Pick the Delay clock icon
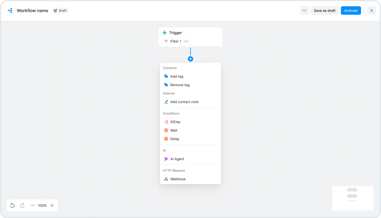Screen dimensions: 381x218 coord(166,139)
